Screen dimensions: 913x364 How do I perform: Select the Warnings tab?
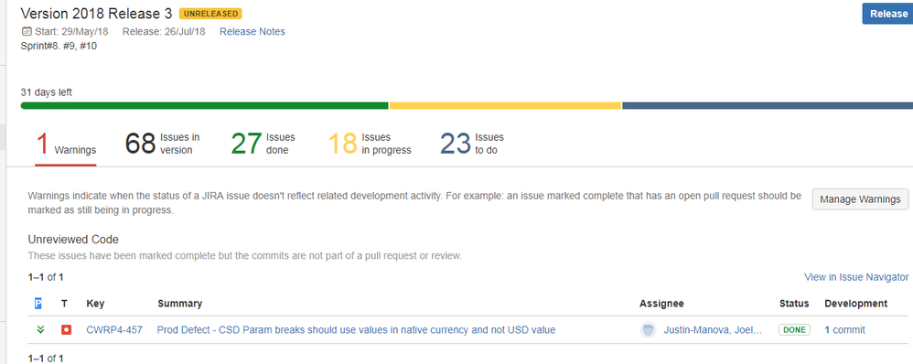tap(66, 144)
